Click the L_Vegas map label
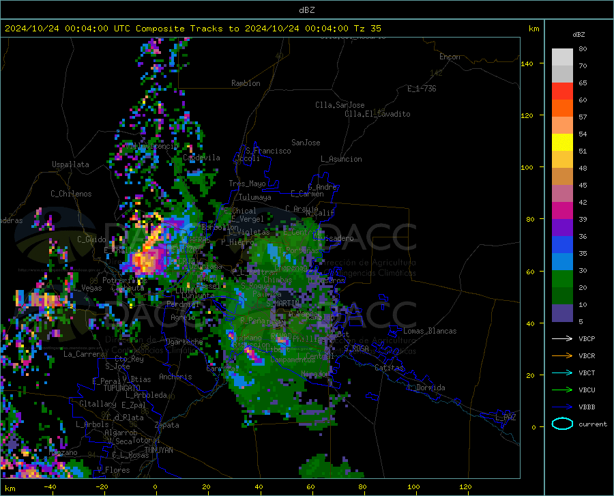Viewport: 614px width, 496px height. pyautogui.click(x=87, y=288)
